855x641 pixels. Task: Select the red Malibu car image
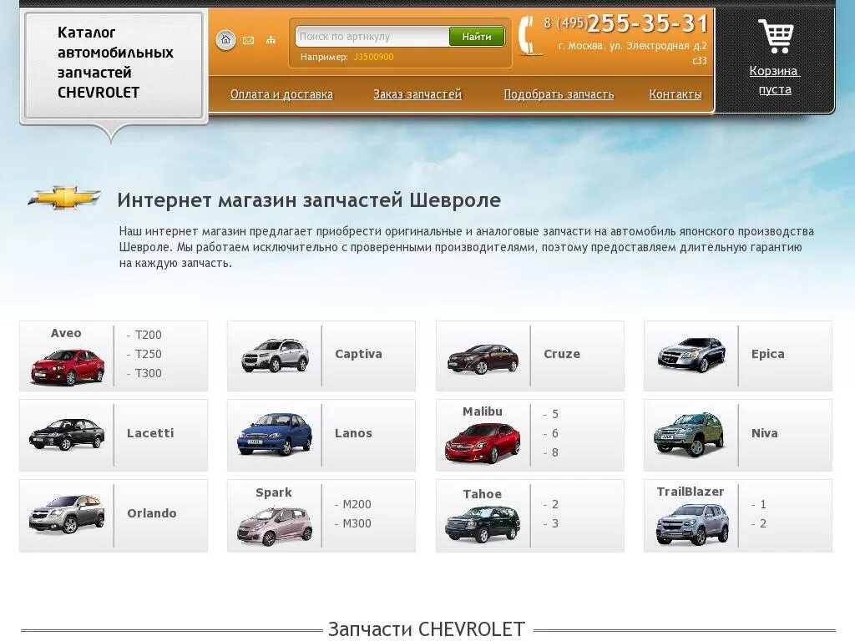[483, 442]
